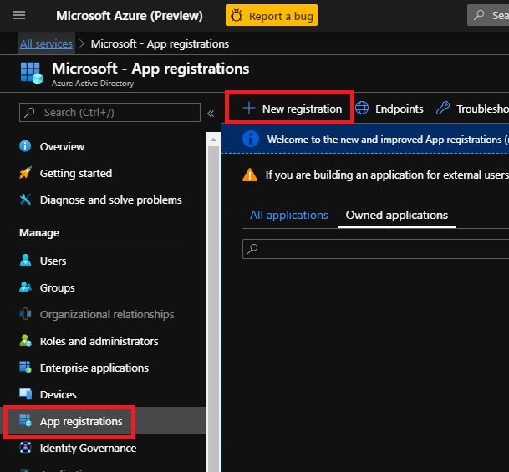Click the blue info icon in welcome banner
This screenshot has width=509, height=472.
[x=250, y=140]
